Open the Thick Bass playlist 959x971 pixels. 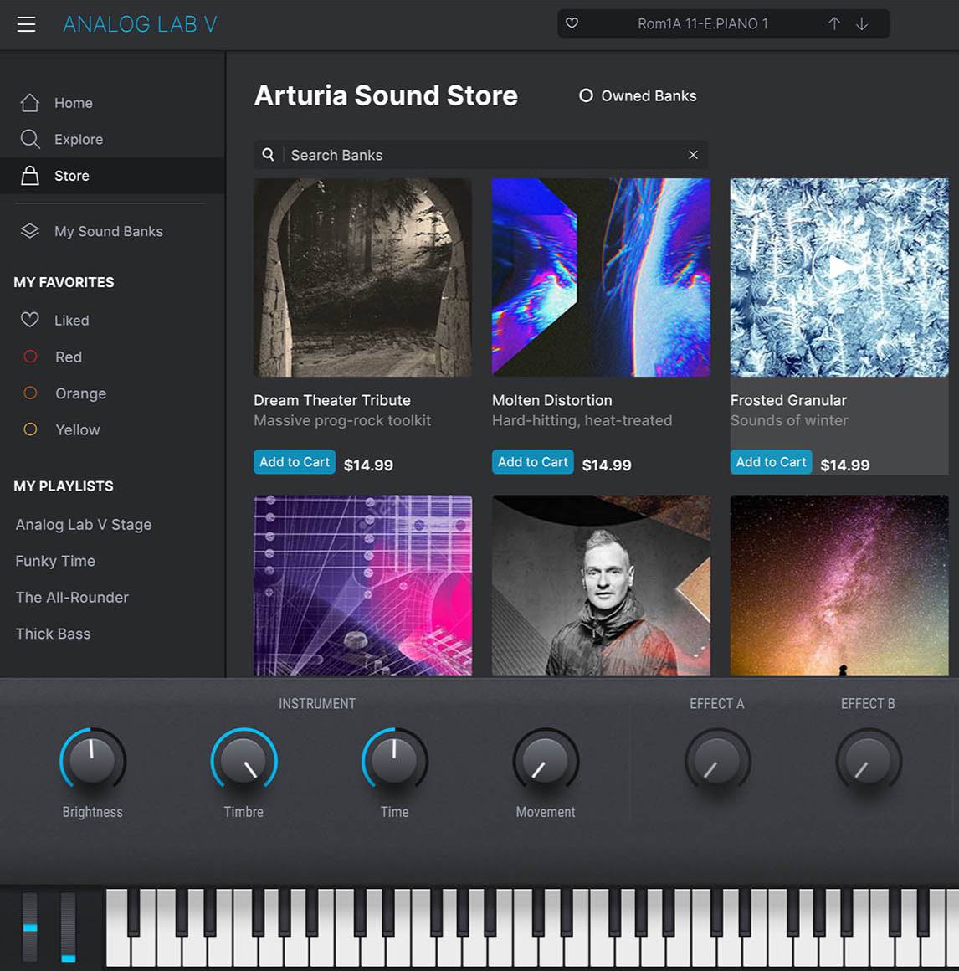(x=54, y=634)
